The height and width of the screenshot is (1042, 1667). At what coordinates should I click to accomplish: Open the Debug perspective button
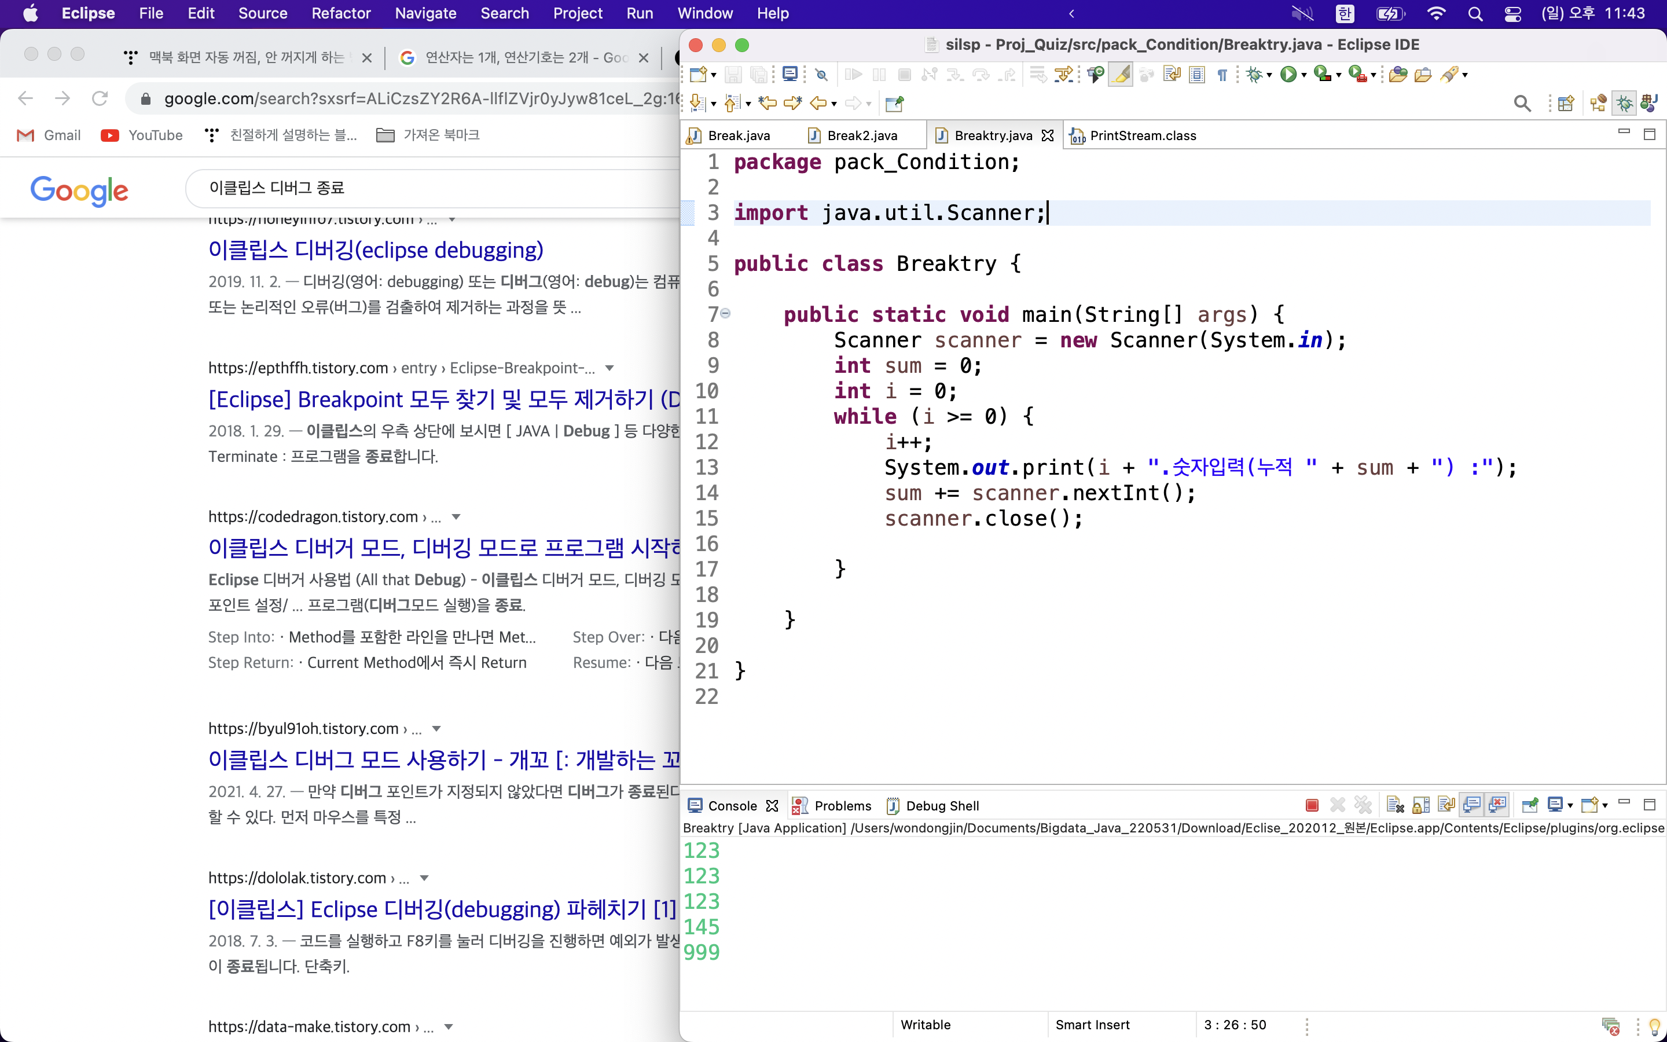point(1624,104)
